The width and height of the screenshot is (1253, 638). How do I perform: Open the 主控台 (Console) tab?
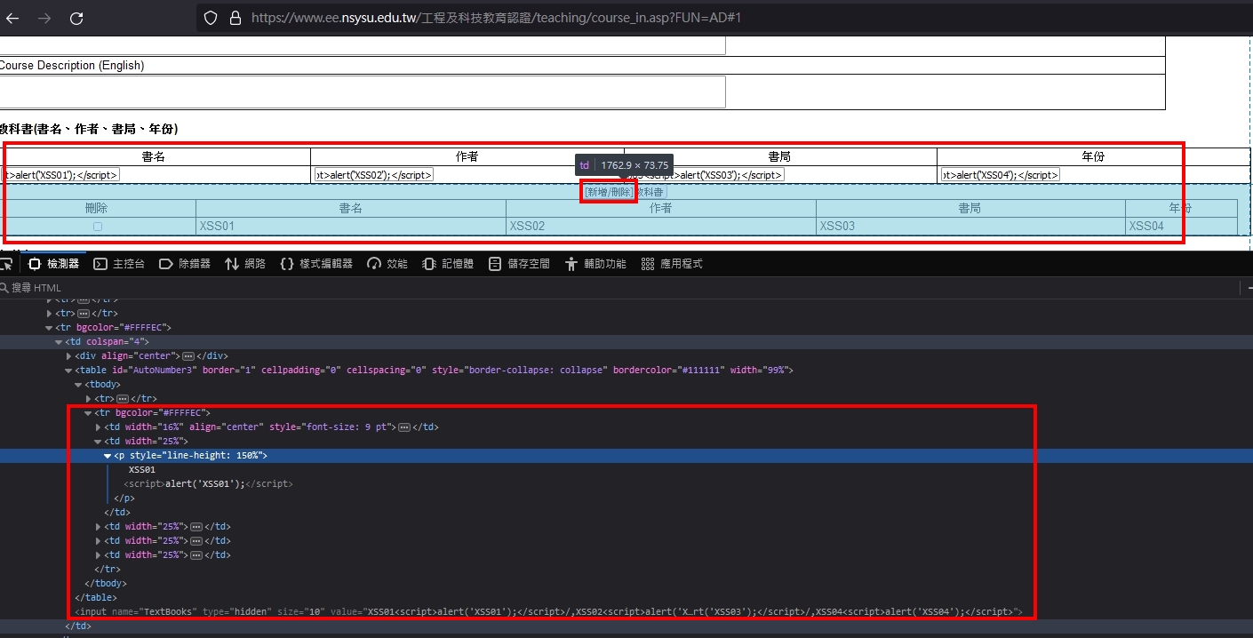point(119,264)
